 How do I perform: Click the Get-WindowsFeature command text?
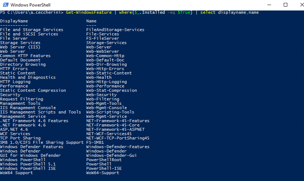(89, 12)
